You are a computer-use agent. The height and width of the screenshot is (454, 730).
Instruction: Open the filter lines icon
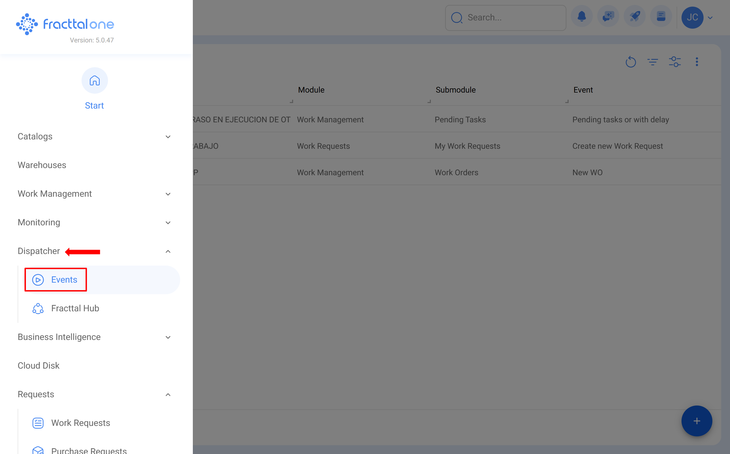[653, 62]
